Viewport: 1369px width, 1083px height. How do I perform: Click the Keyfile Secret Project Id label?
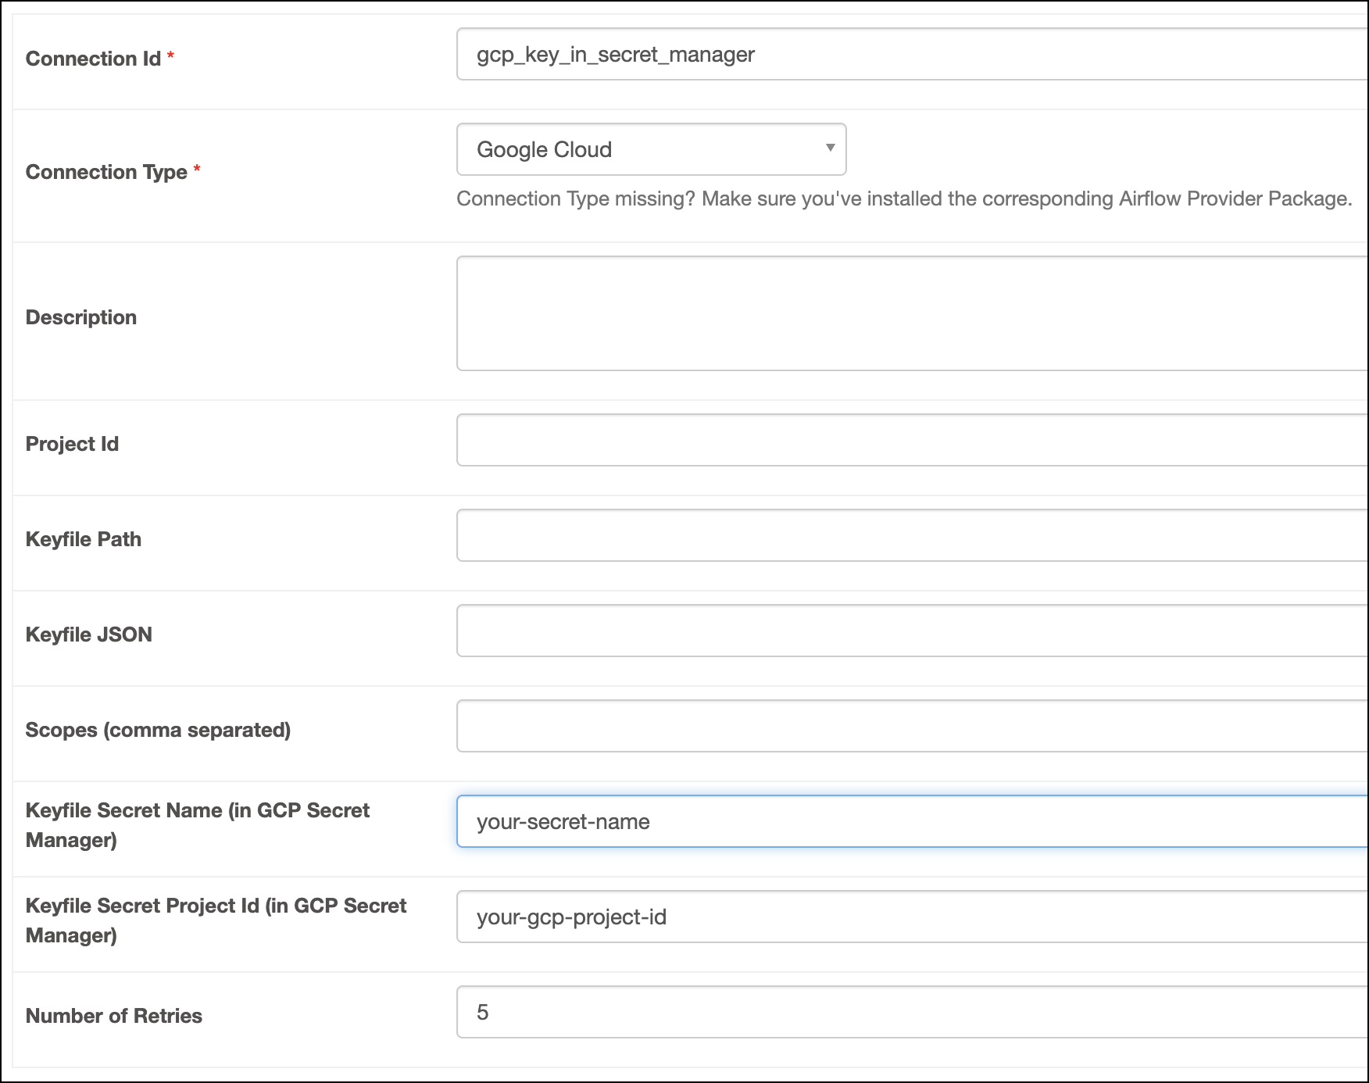216,920
